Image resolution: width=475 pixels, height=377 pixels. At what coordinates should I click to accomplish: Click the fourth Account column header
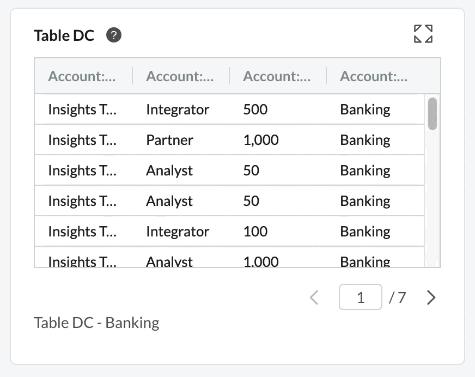374,76
